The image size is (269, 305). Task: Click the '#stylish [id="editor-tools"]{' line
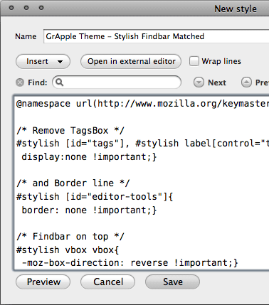point(95,197)
